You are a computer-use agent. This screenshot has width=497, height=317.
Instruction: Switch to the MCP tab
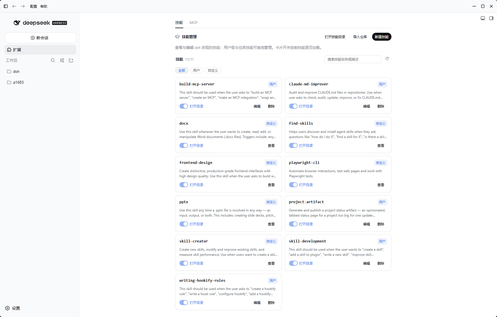[x=193, y=22]
